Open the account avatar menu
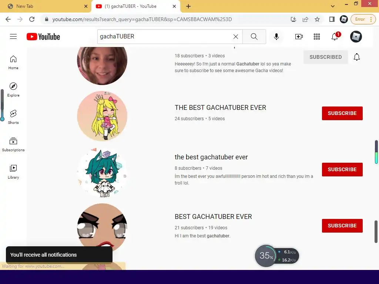 coord(356,37)
